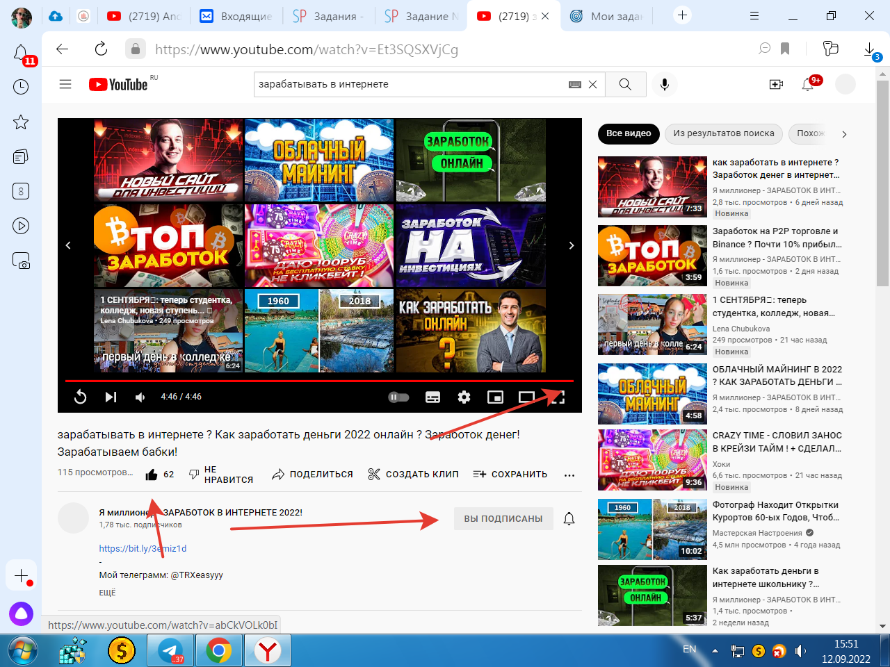The height and width of the screenshot is (667, 890).
Task: Start voice search with microphone
Action: 665,84
